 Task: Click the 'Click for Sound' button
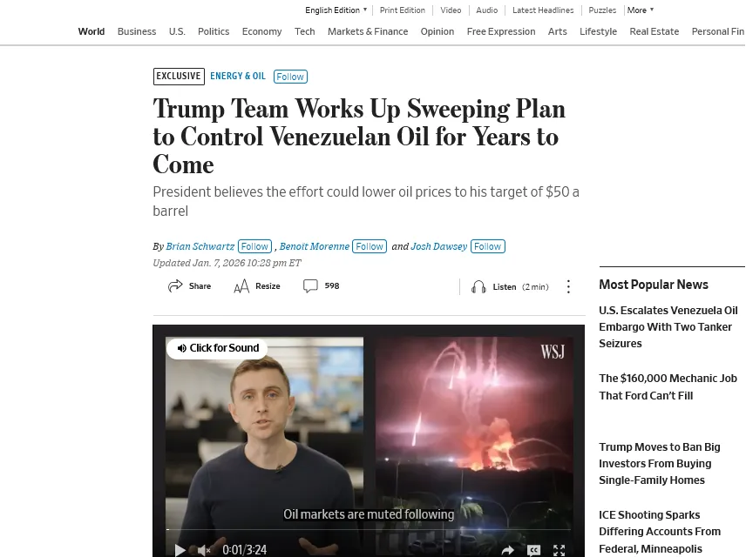[217, 348]
